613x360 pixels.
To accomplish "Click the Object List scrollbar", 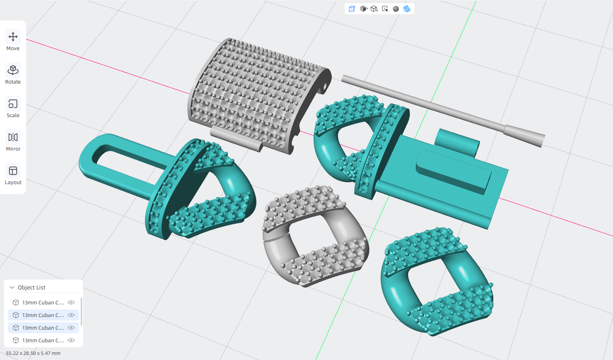I will coord(81,312).
